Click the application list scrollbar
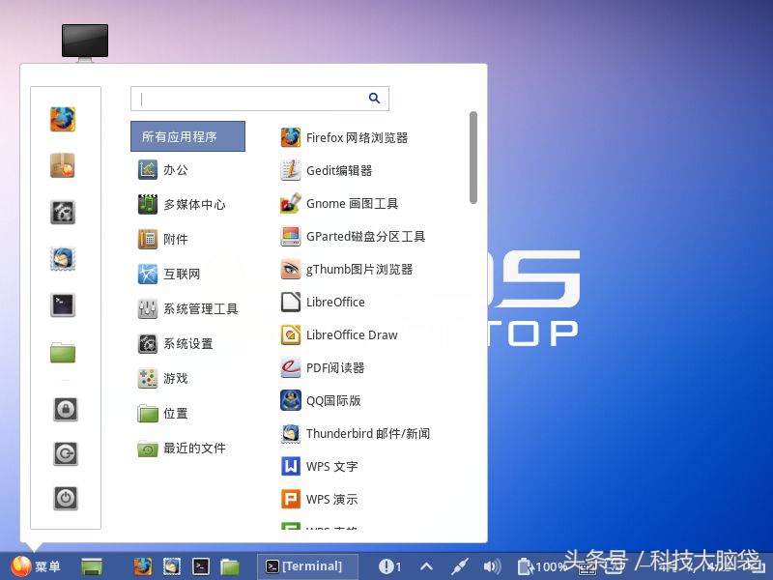Image resolution: width=773 pixels, height=580 pixels. tap(473, 158)
